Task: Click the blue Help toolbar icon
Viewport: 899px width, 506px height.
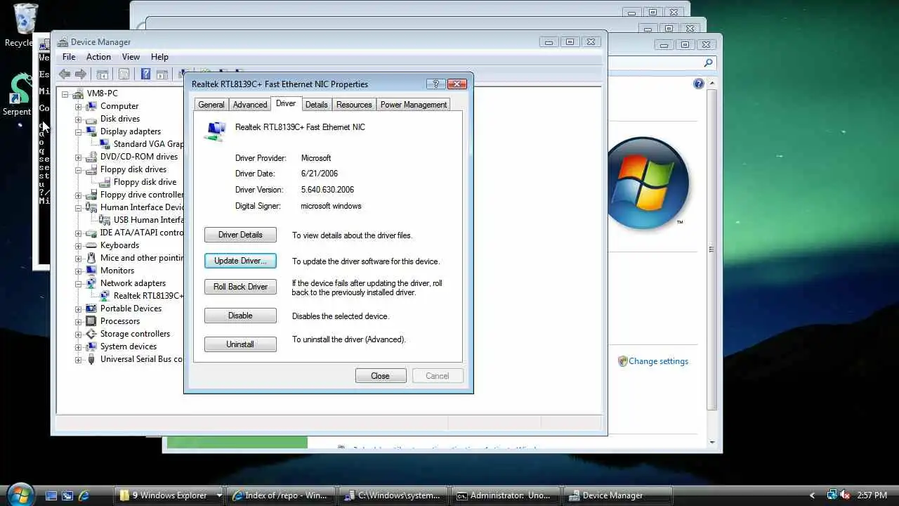Action: click(146, 74)
